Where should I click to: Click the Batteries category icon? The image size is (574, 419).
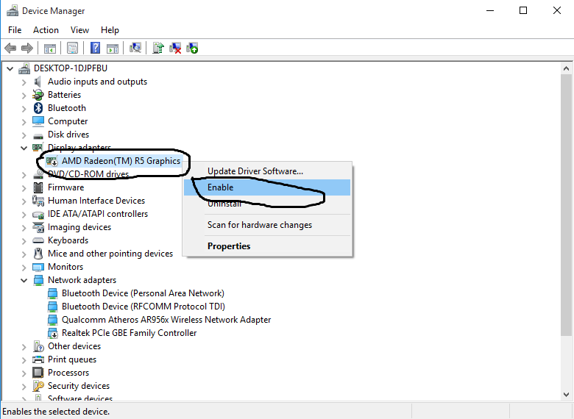pos(38,95)
